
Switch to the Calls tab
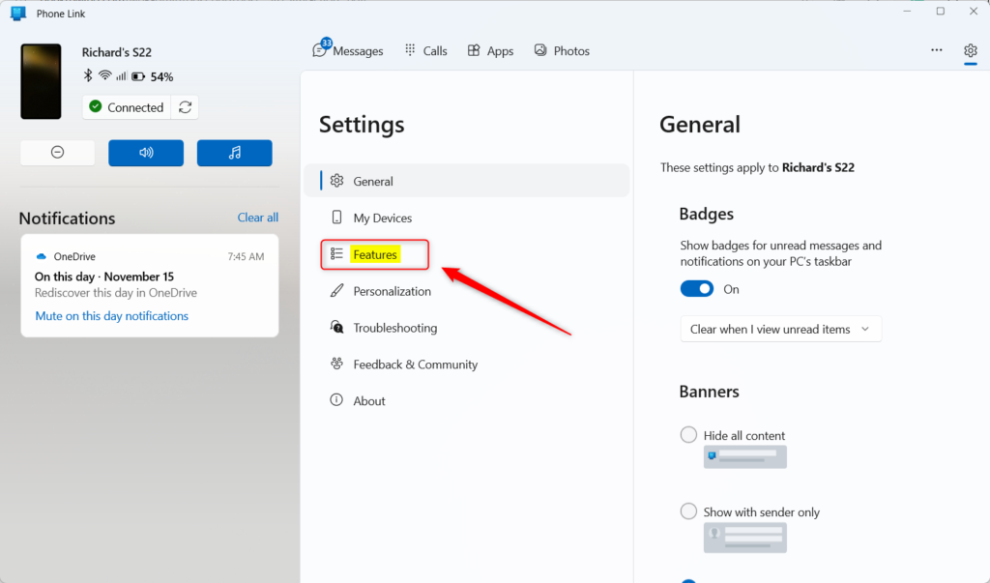click(425, 51)
